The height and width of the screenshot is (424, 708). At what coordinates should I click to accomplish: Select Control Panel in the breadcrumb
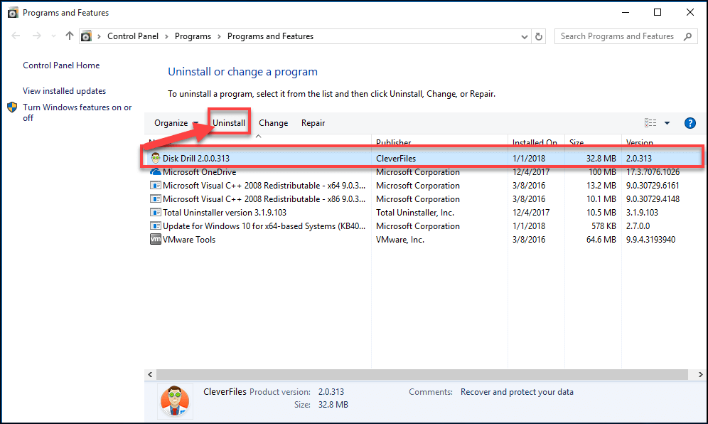[x=133, y=36]
